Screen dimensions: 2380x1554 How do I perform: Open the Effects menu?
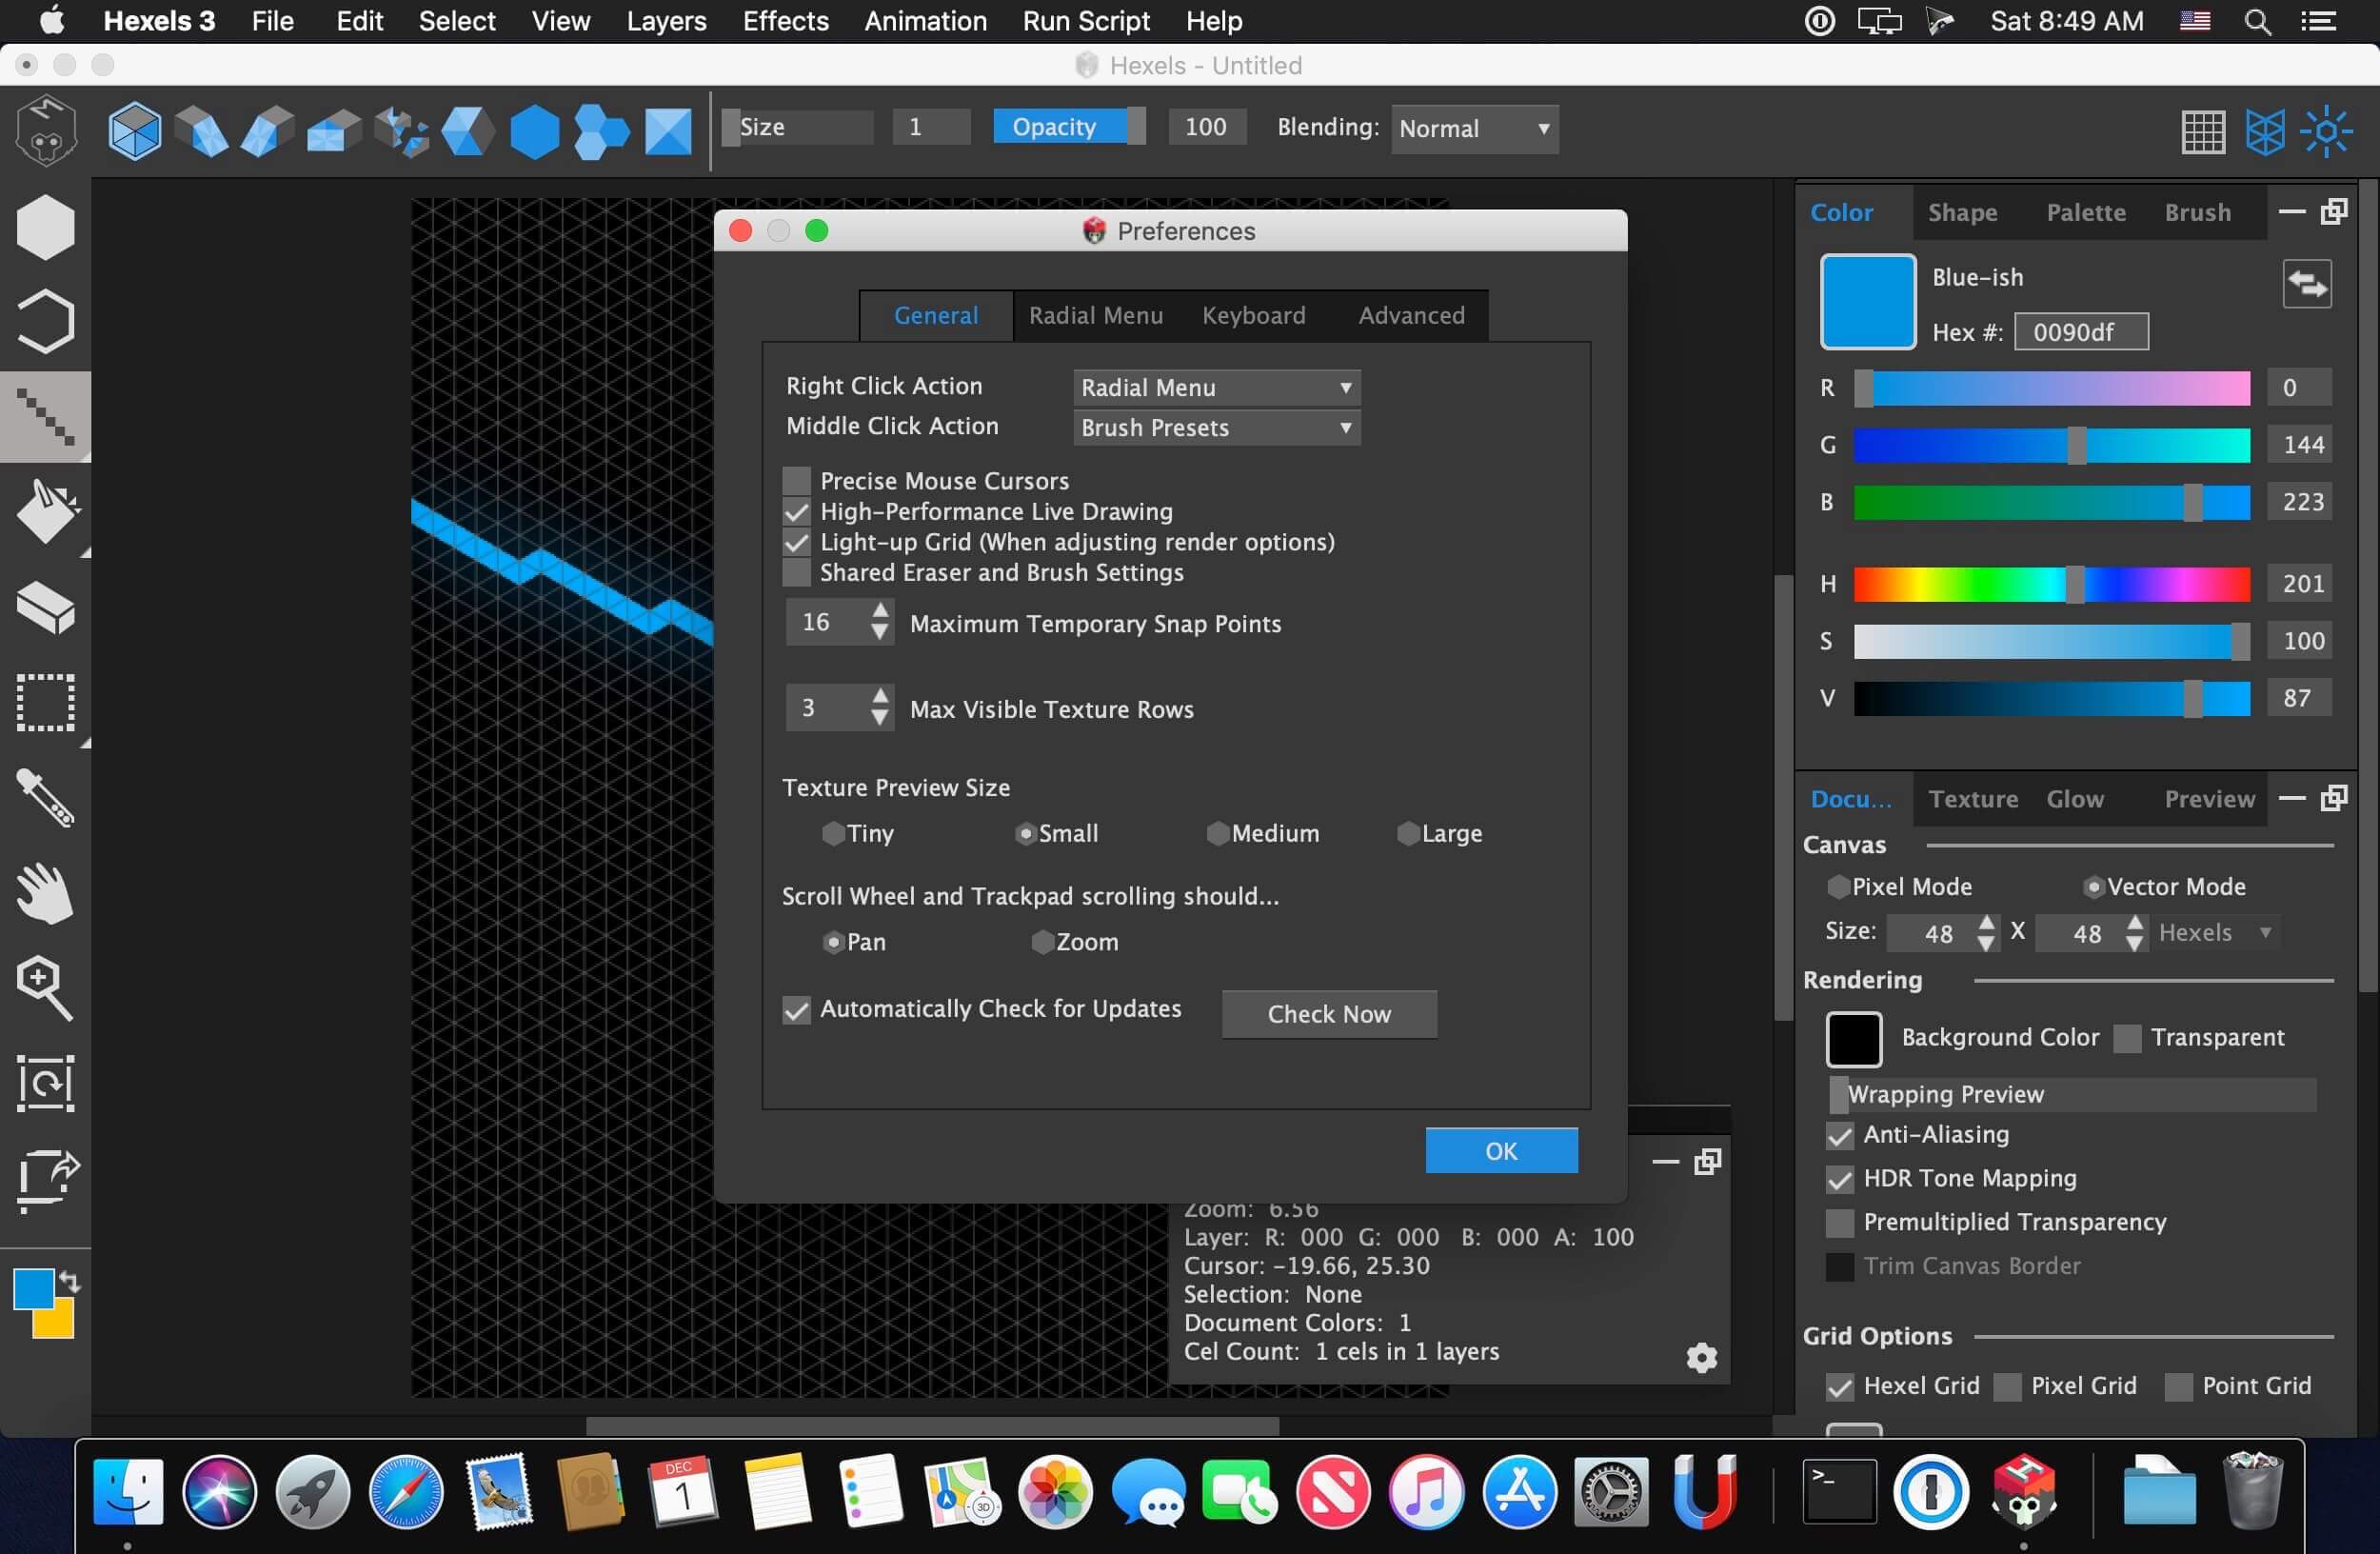[785, 21]
